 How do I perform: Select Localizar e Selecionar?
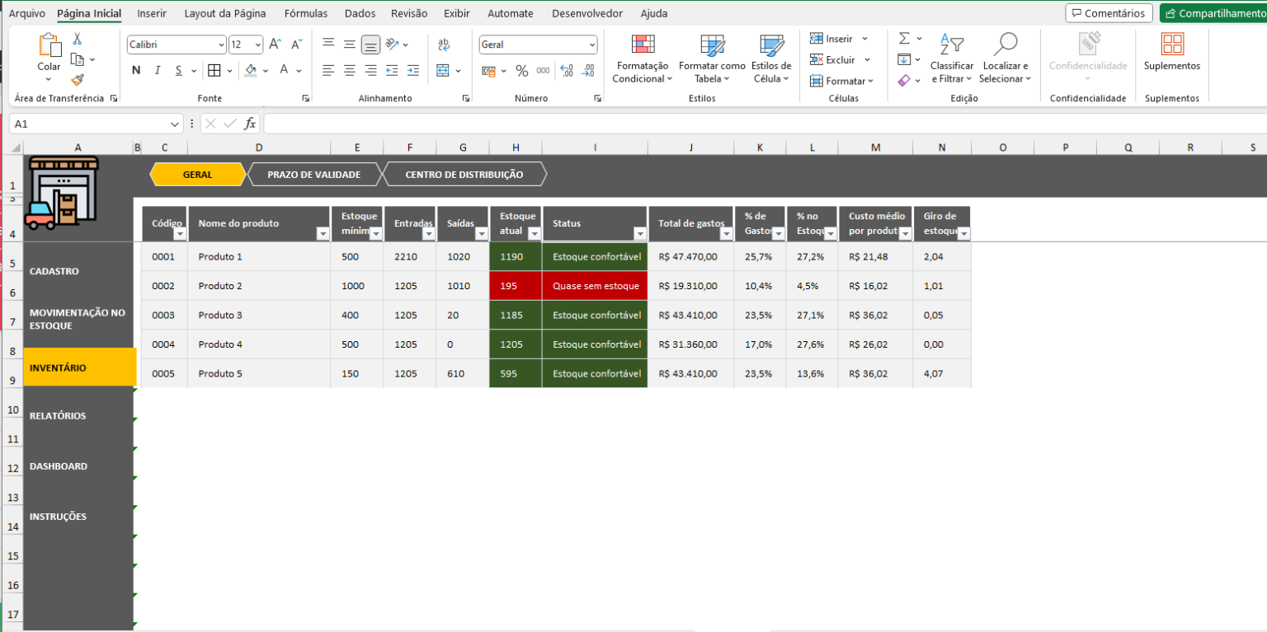tap(1005, 59)
